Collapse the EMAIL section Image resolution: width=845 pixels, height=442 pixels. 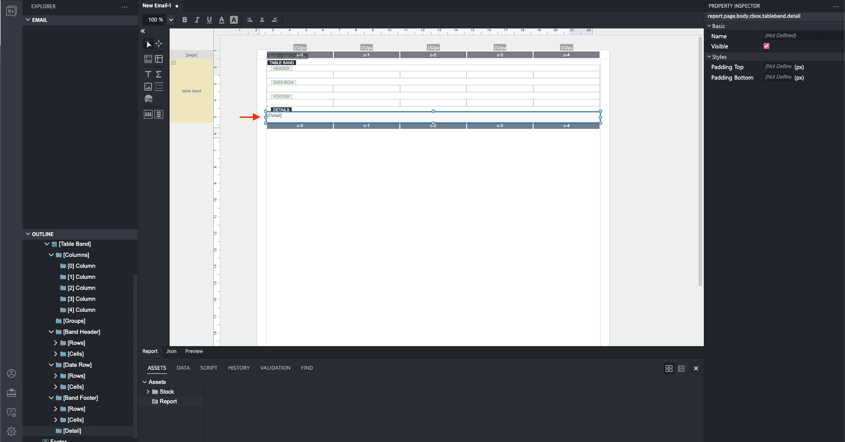coord(28,20)
